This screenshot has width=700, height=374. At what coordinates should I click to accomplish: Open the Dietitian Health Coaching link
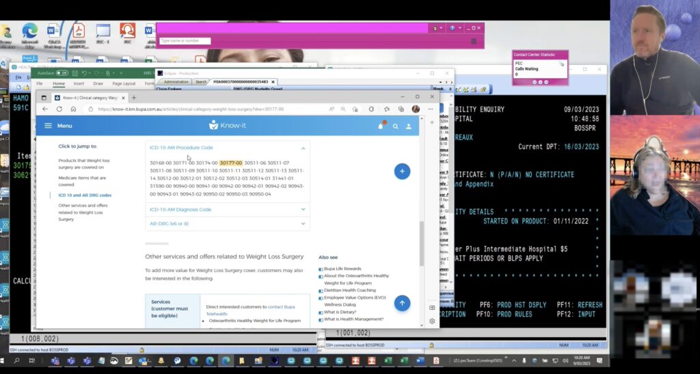coord(349,290)
